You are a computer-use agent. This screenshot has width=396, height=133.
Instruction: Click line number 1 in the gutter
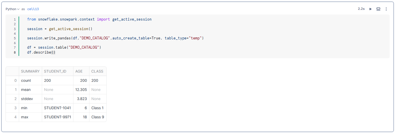(14, 20)
